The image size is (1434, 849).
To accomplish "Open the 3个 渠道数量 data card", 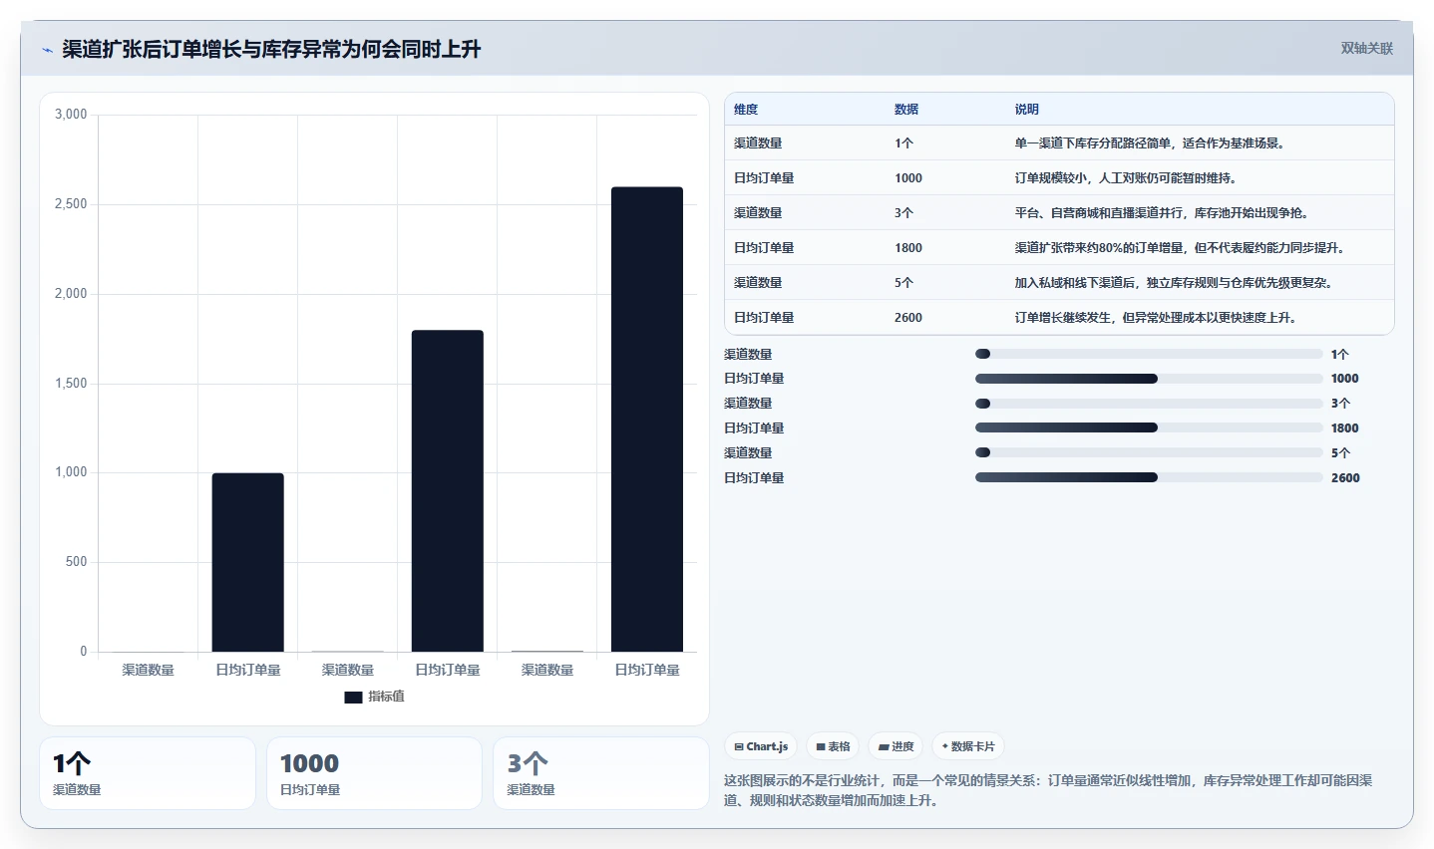I will pyautogui.click(x=601, y=773).
